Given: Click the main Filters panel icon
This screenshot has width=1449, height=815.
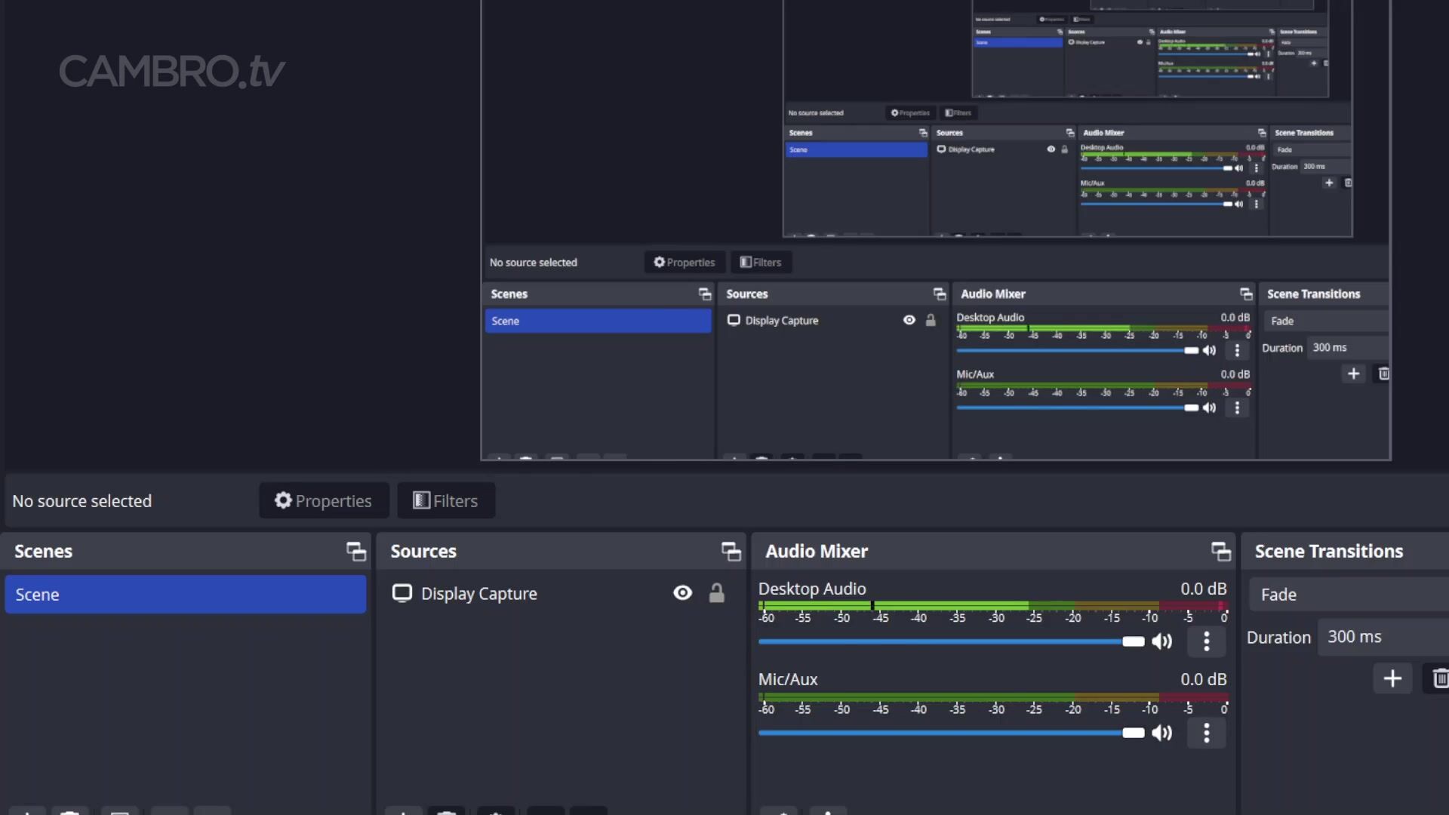Looking at the screenshot, I should coord(421,500).
